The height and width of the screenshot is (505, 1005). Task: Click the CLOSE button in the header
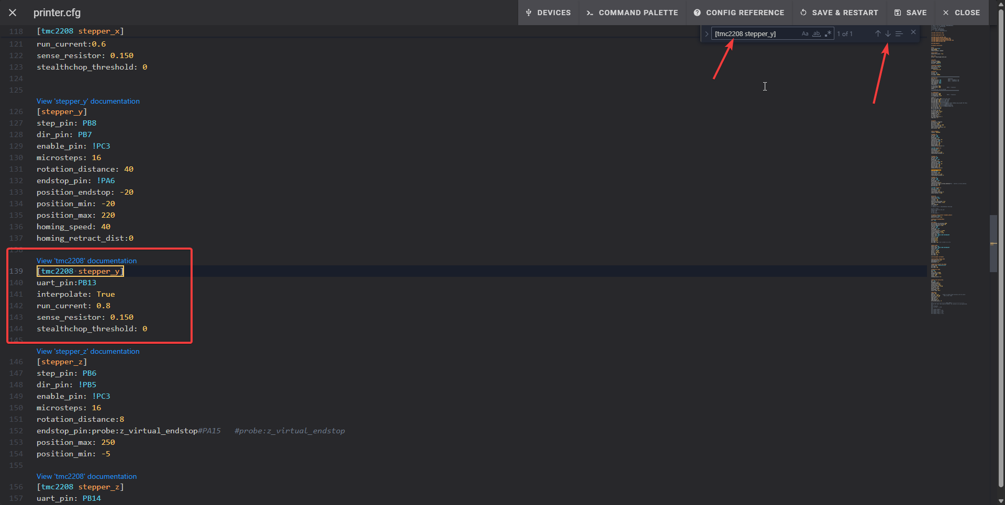tap(962, 13)
